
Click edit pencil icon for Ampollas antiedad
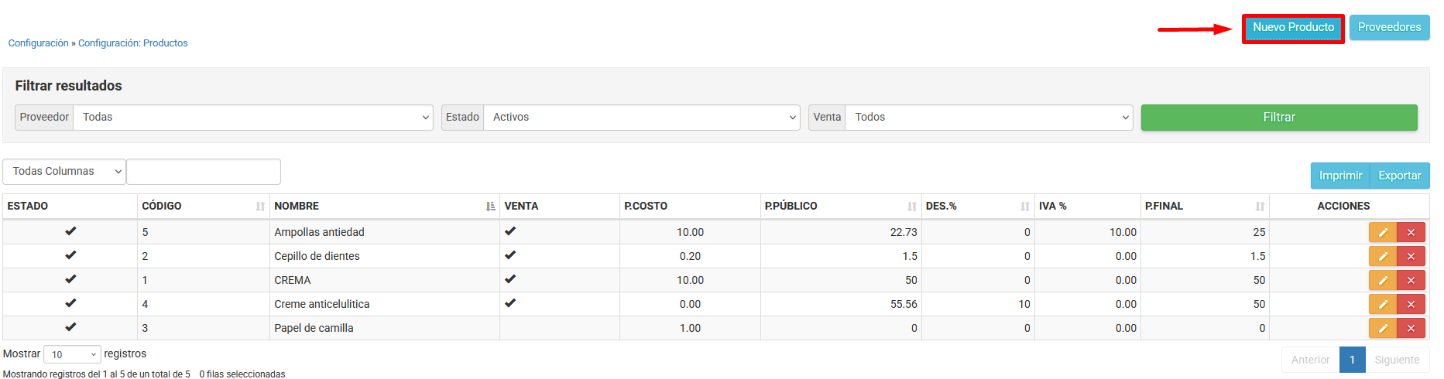pyautogui.click(x=1382, y=232)
